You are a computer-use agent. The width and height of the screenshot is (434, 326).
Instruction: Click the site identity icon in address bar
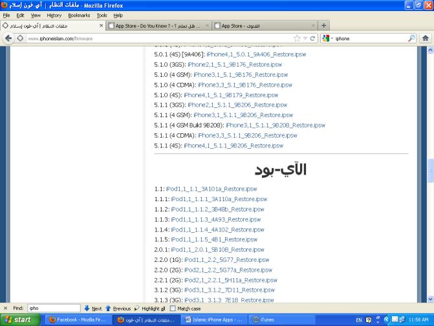coord(20,38)
